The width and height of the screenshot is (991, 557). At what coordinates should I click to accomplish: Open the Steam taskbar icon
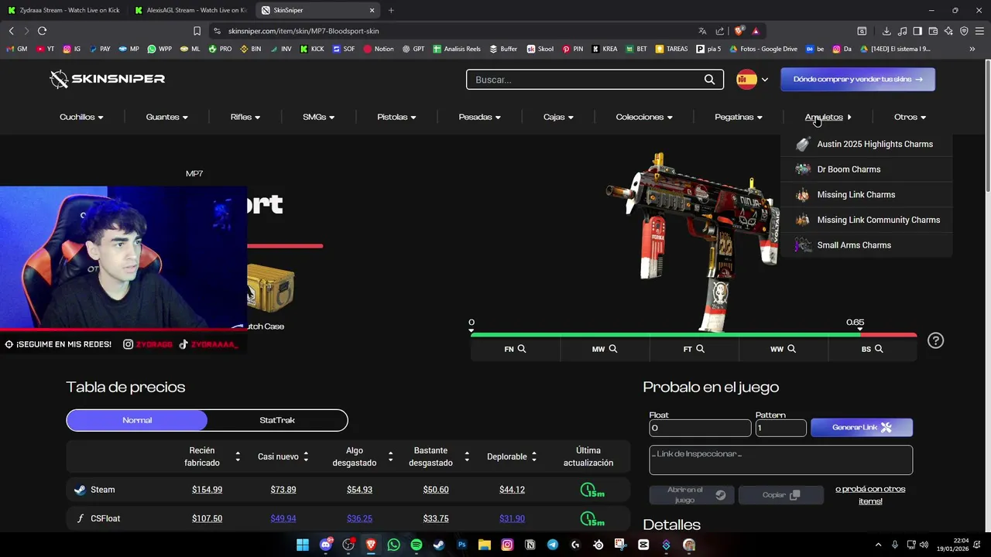click(x=439, y=545)
